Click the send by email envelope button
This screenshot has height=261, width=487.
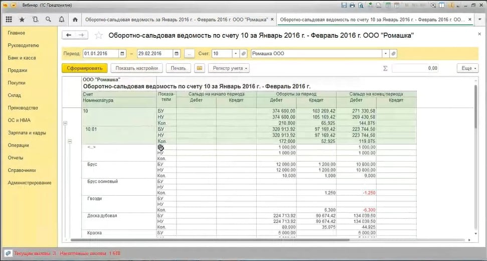(199, 68)
